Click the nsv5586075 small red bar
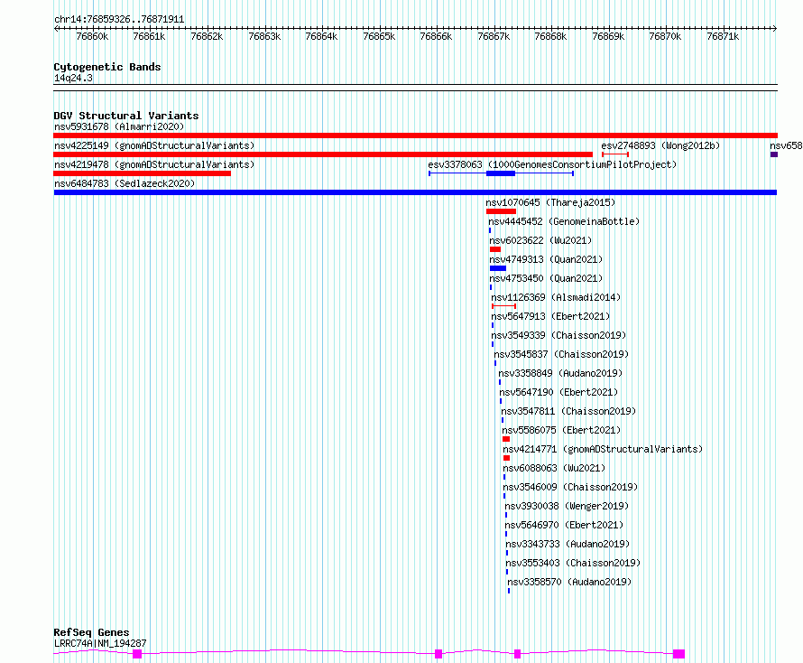The height and width of the screenshot is (663, 803). 506,439
